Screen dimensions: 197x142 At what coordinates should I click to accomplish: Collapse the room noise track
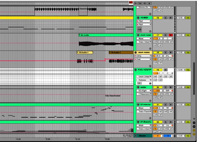click(x=136, y=52)
